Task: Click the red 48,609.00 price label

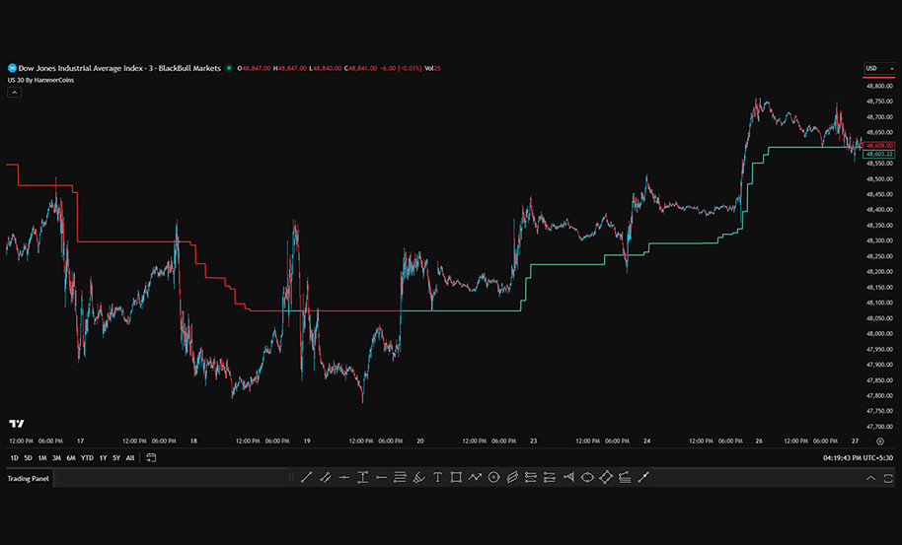Action: point(878,145)
